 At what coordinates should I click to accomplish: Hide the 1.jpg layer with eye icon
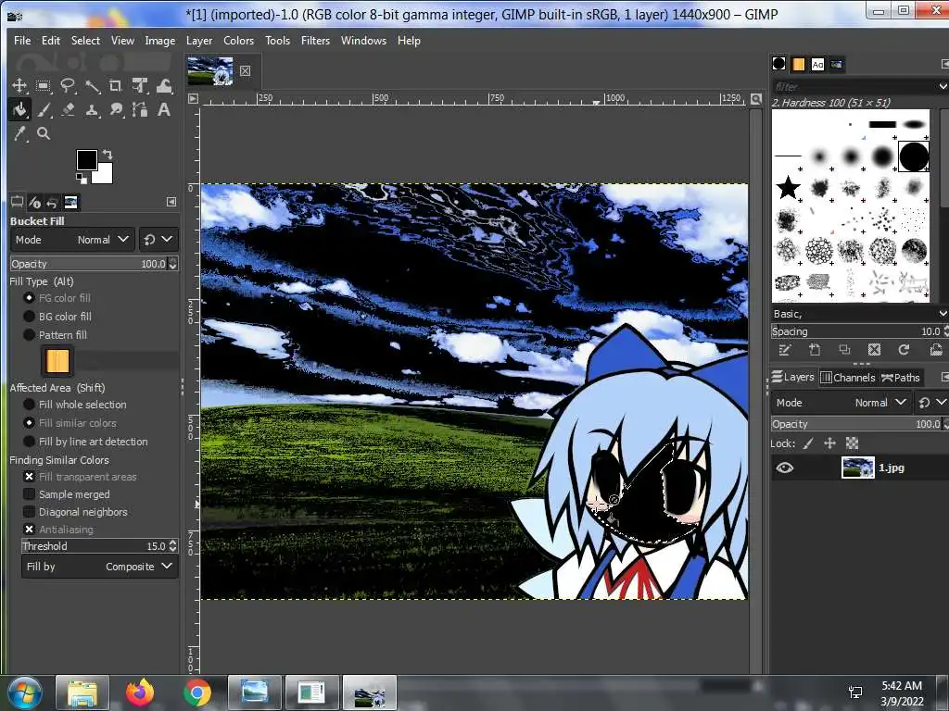pos(785,468)
